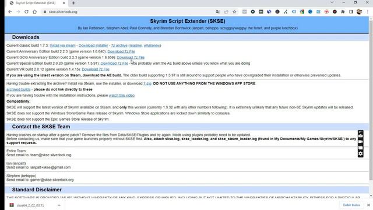The image size is (373, 210).
Task: Toggle the browser side panel icon
Action: [x=351, y=12]
